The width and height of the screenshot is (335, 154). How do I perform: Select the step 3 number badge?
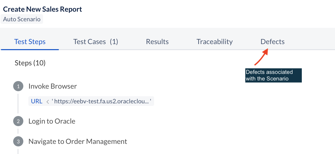click(x=18, y=142)
